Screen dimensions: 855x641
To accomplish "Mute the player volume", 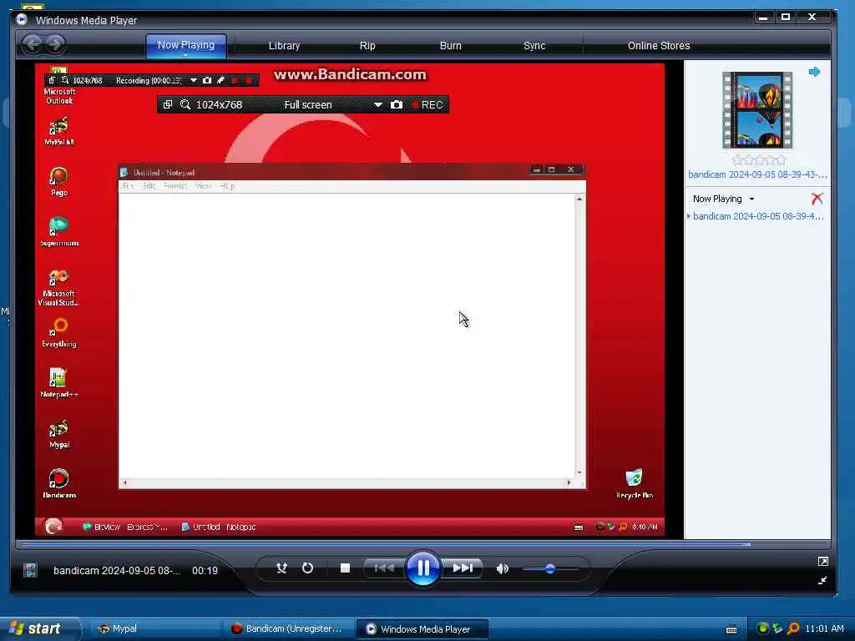I will (502, 568).
